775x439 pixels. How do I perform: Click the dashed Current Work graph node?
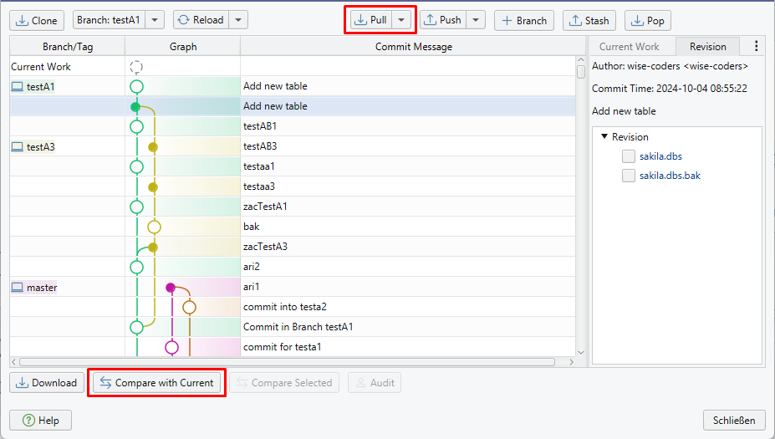[136, 67]
